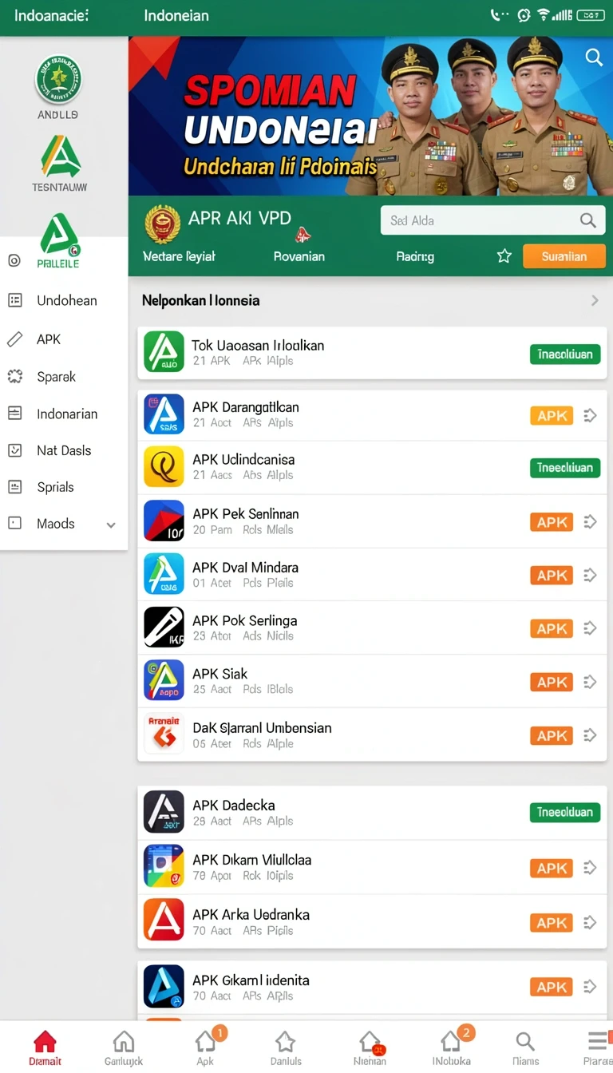Tap the share arrow on APK Siak row
The width and height of the screenshot is (613, 1073).
pyautogui.click(x=591, y=682)
